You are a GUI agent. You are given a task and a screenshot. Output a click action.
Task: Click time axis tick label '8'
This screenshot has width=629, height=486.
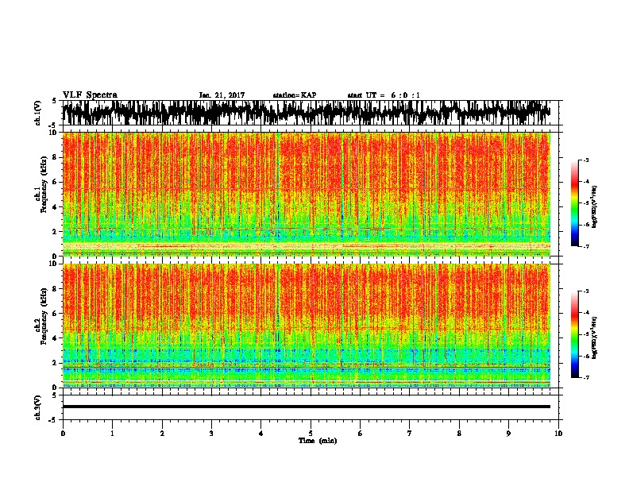point(459,433)
